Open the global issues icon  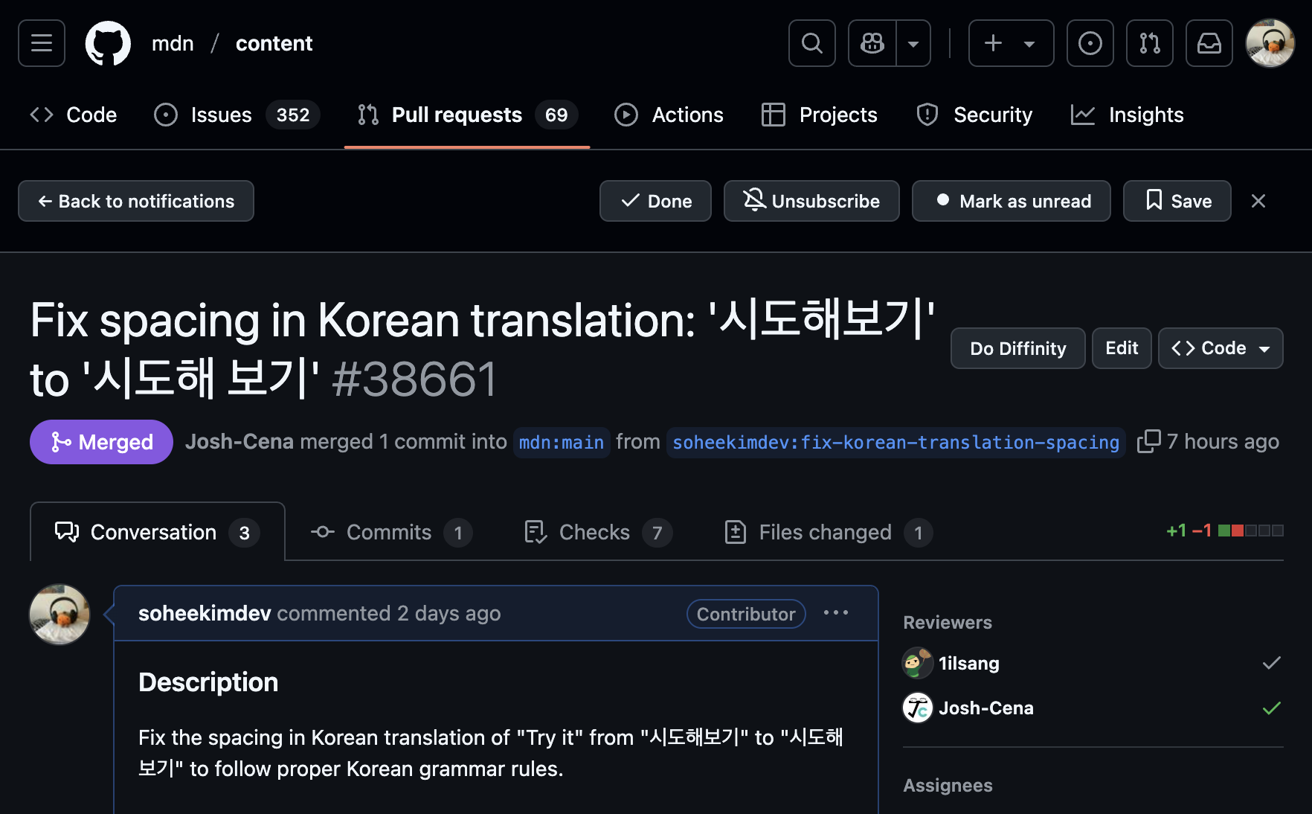point(1090,43)
